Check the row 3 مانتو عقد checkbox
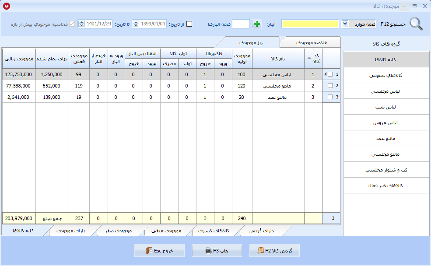 click(330, 97)
